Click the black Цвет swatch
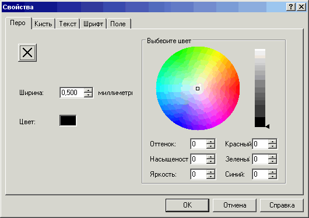The height and width of the screenshot is (218, 309). [68, 121]
